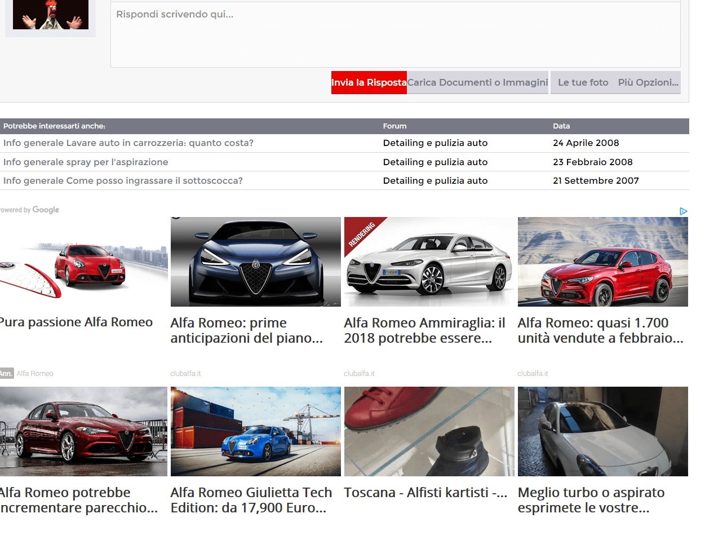Open the wet red Giulia thumbnail
This screenshot has width=705, height=540.
click(x=83, y=432)
